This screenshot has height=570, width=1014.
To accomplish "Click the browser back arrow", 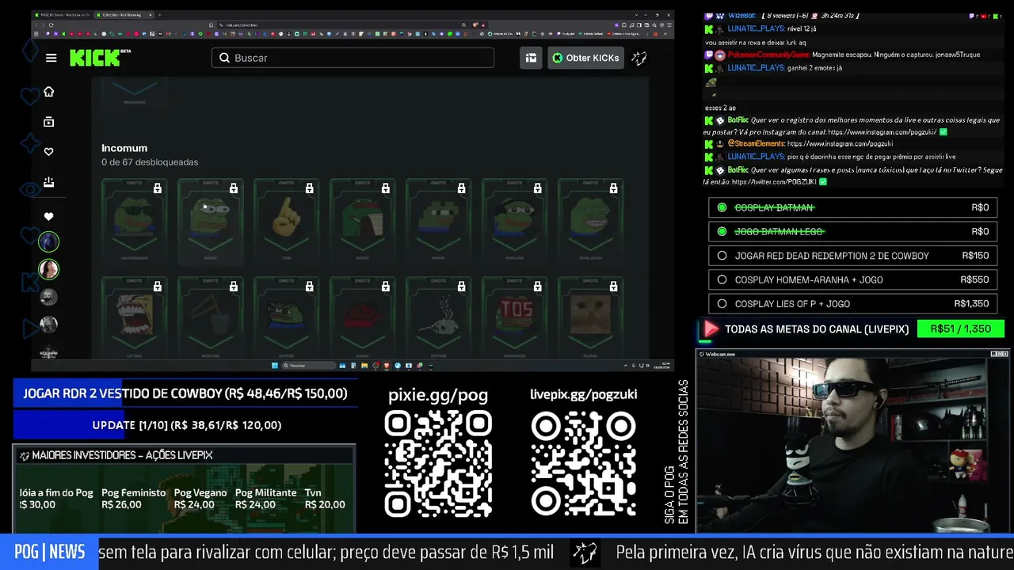I will [x=36, y=25].
